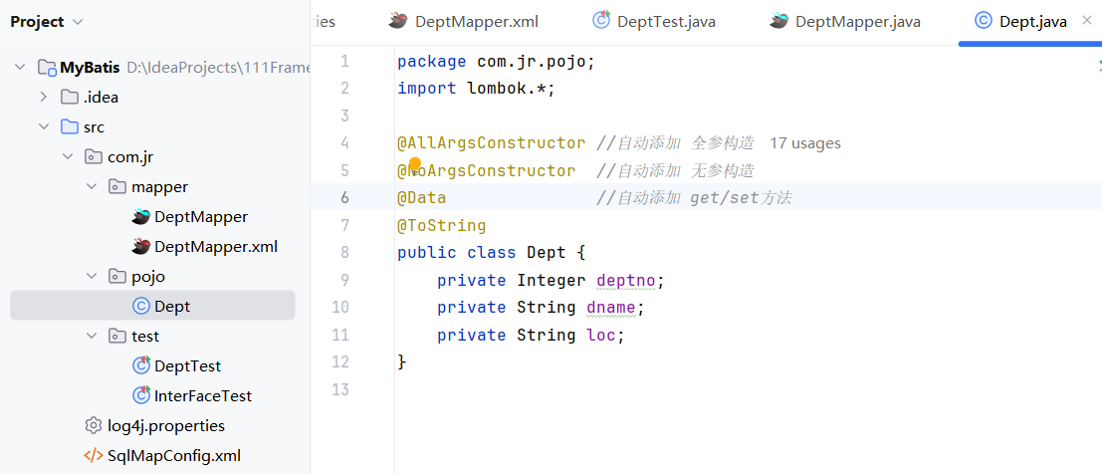
Task: Click the Dept class icon in tree
Action: coord(141,306)
